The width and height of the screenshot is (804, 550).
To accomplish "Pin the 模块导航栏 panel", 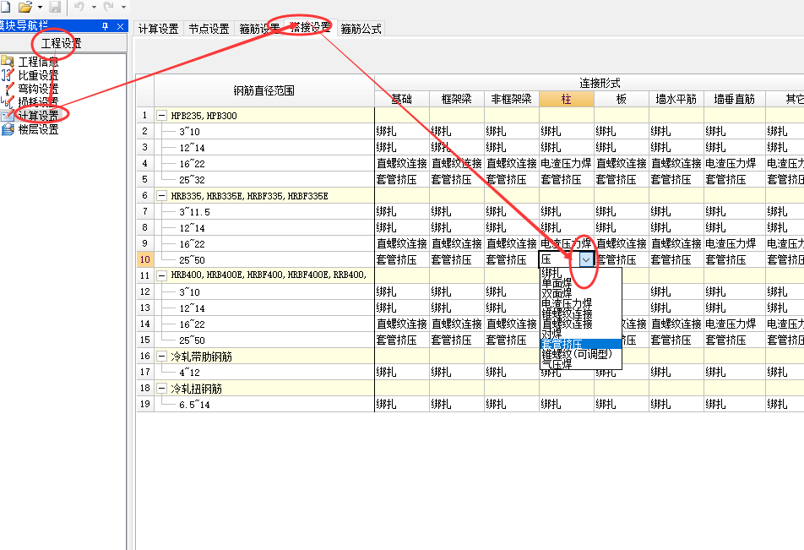I will tap(106, 26).
